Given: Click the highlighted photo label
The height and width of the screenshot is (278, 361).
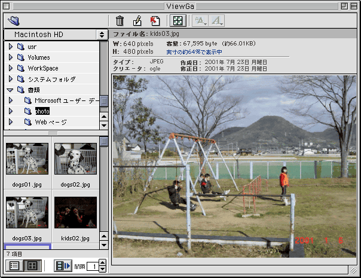Looking at the screenshot, I should [x=42, y=111].
